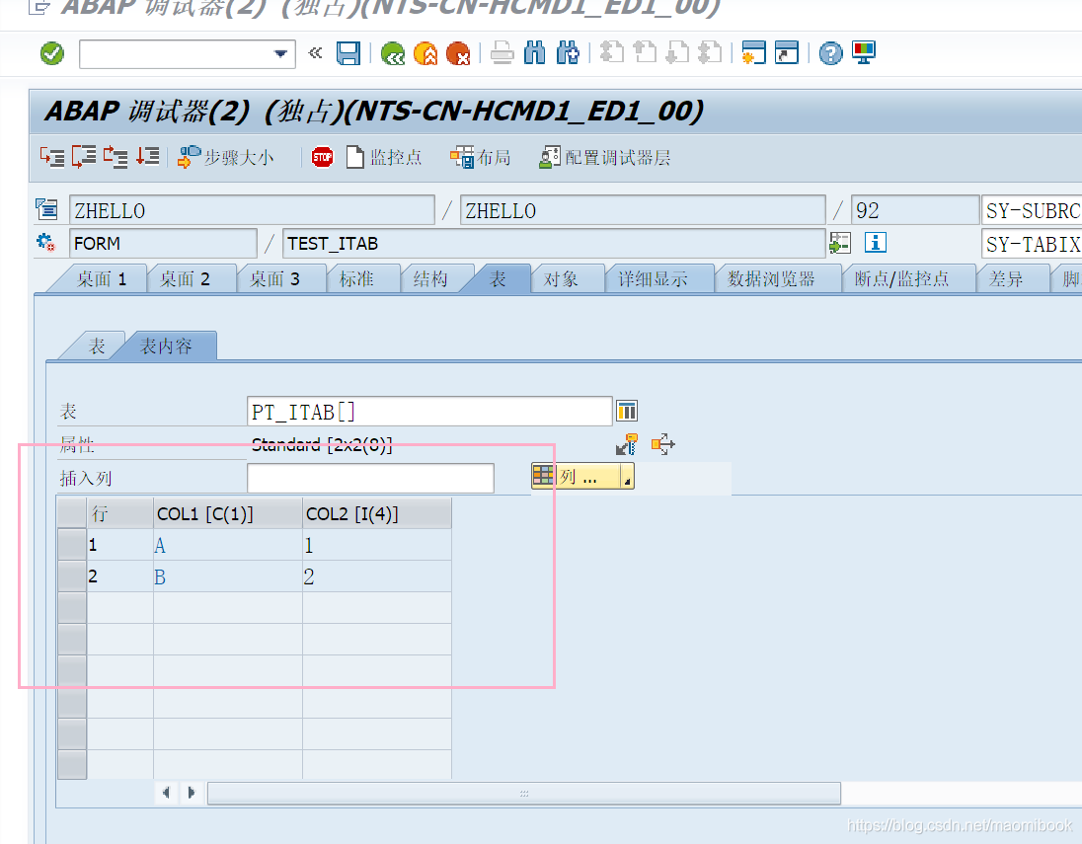Image resolution: width=1082 pixels, height=844 pixels.
Task: Switch to the 差异 tab
Action: coord(1006,278)
